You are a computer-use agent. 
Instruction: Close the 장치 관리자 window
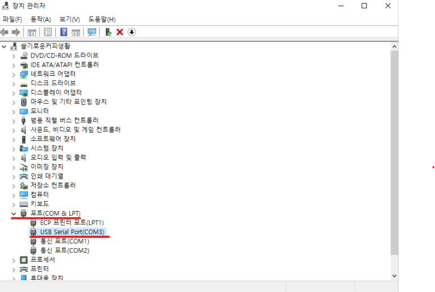point(388,6)
